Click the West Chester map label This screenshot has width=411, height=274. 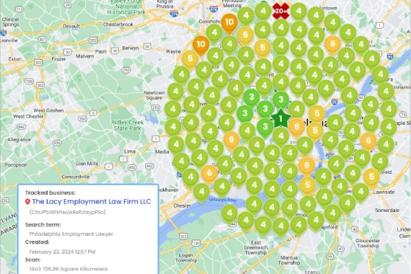click(28, 116)
